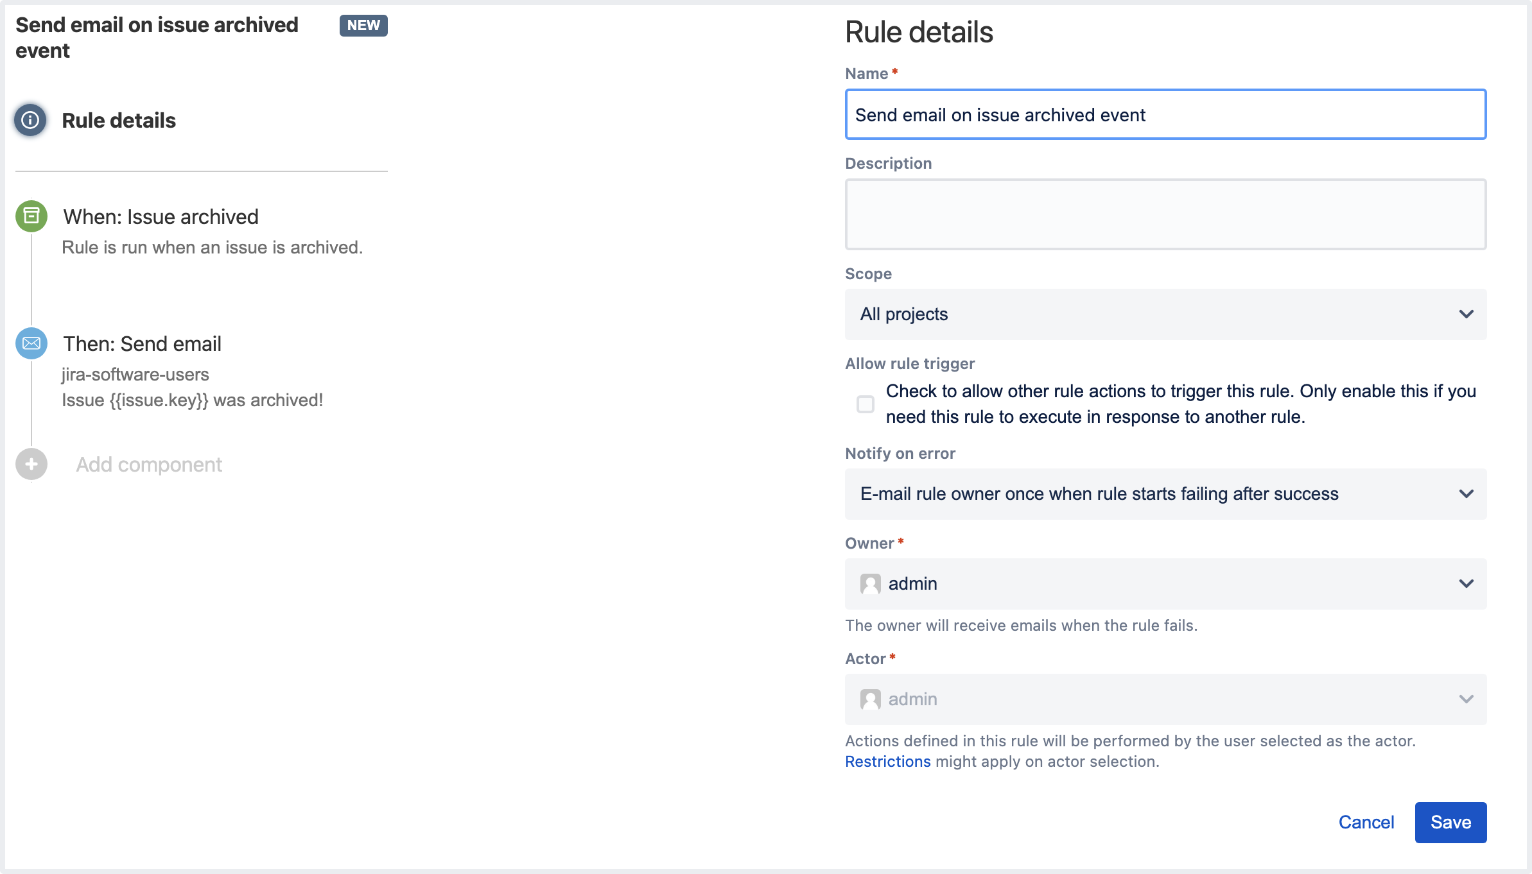
Task: Click the Scope field label
Action: click(x=868, y=274)
